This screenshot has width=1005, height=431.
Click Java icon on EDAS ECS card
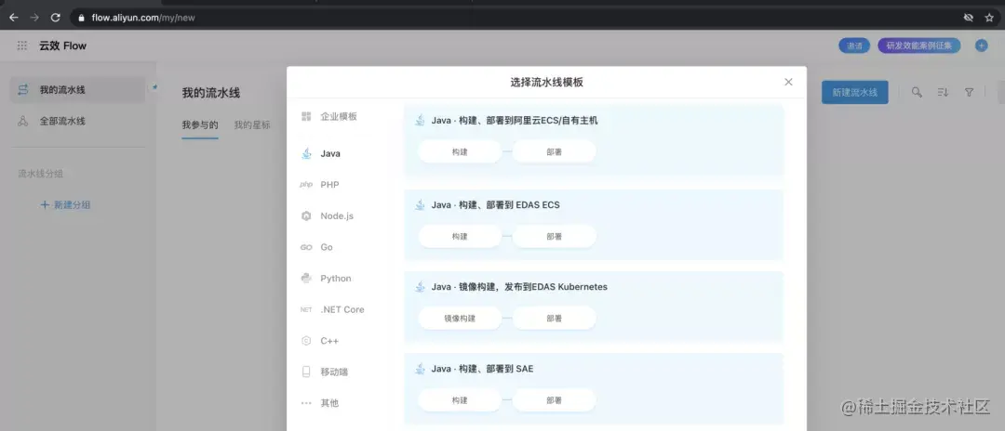coord(420,205)
